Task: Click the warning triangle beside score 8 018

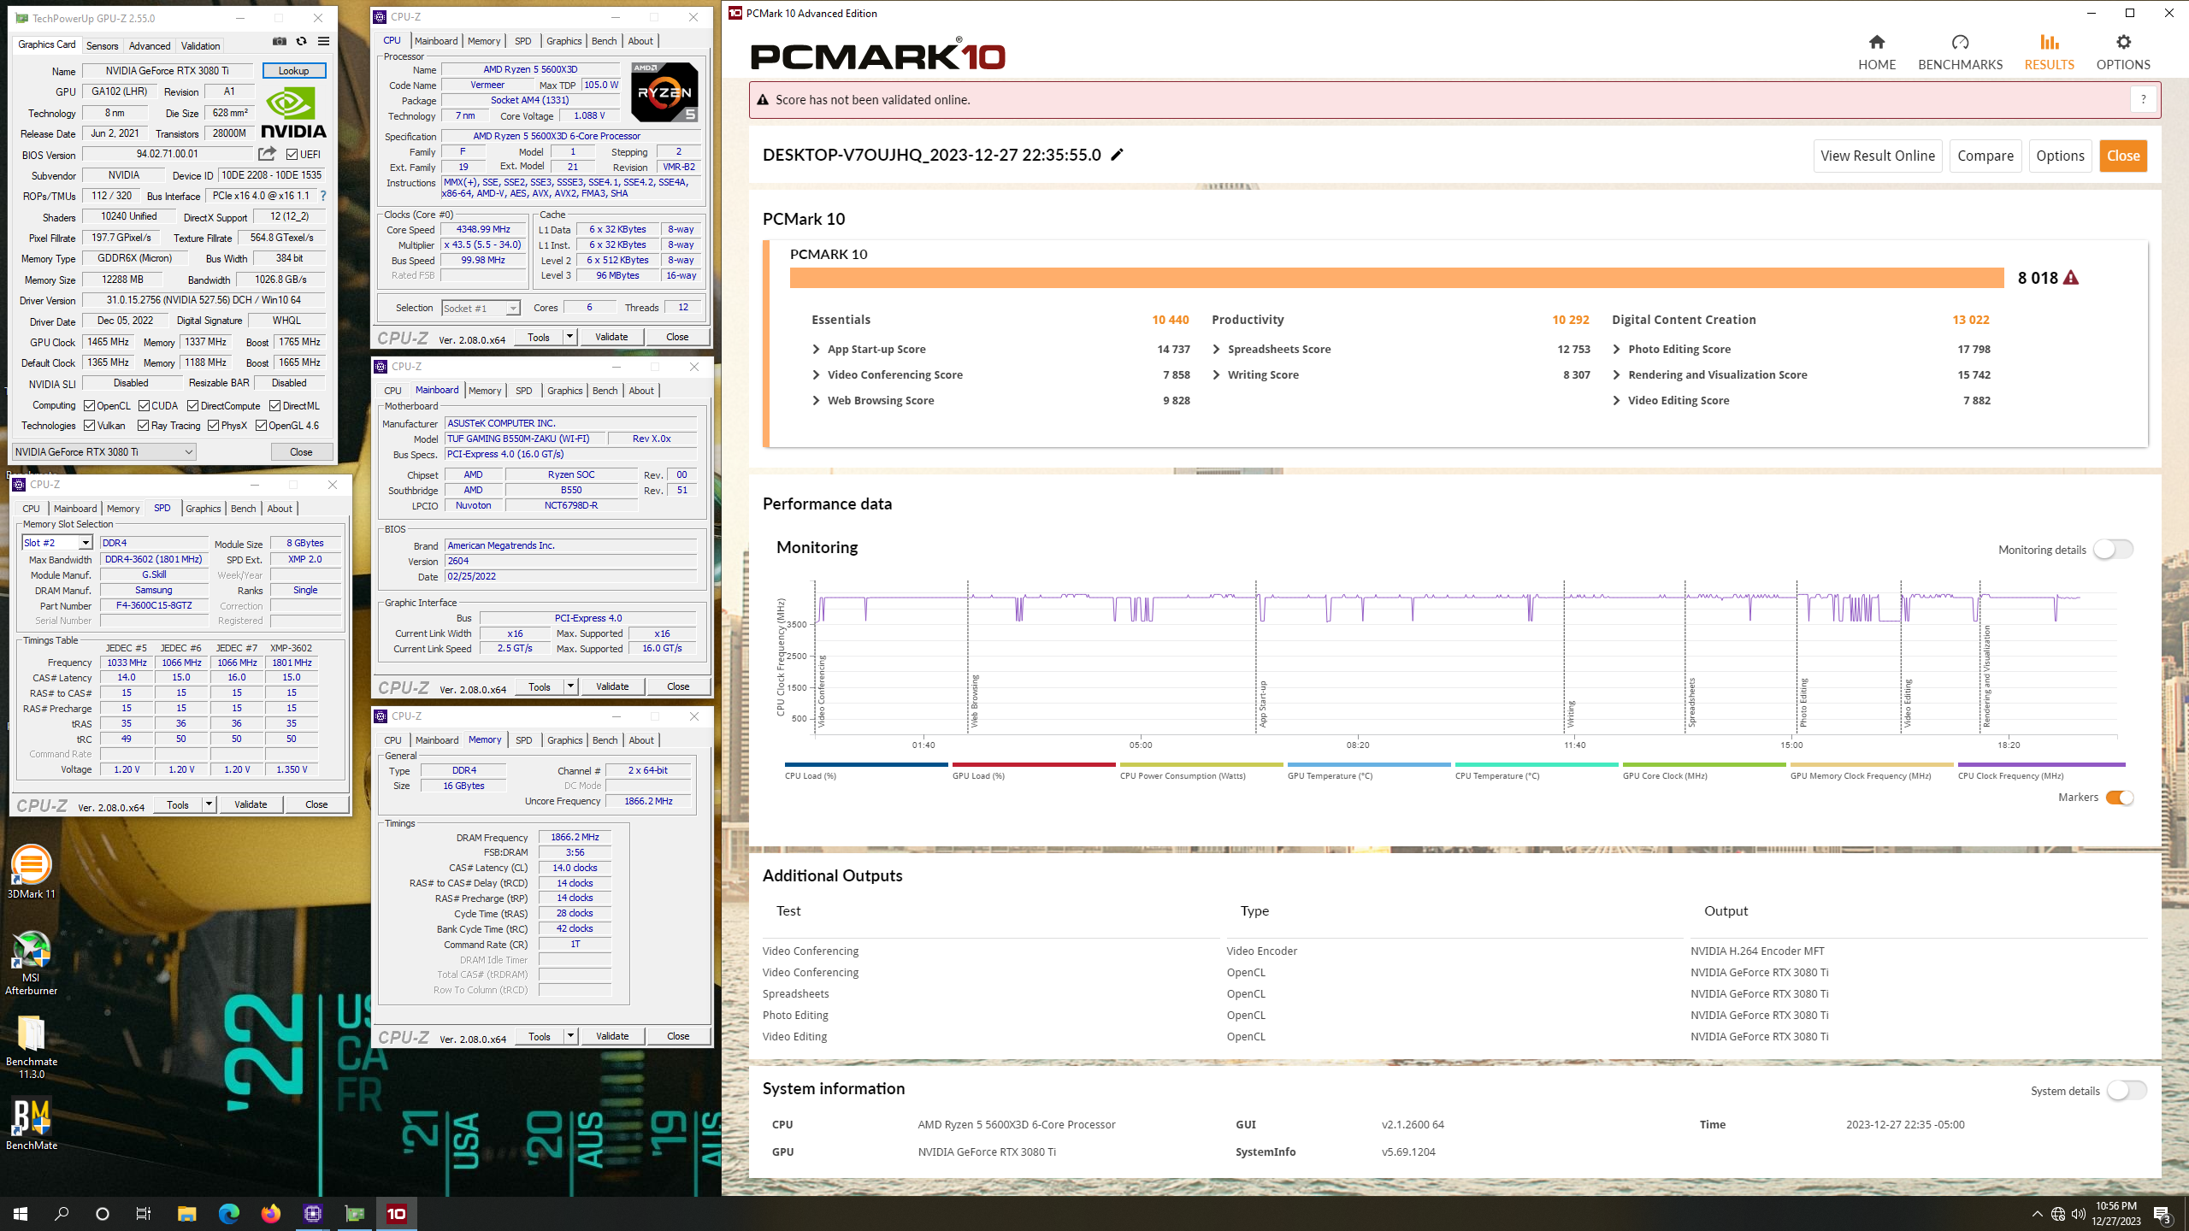Action: (2071, 278)
